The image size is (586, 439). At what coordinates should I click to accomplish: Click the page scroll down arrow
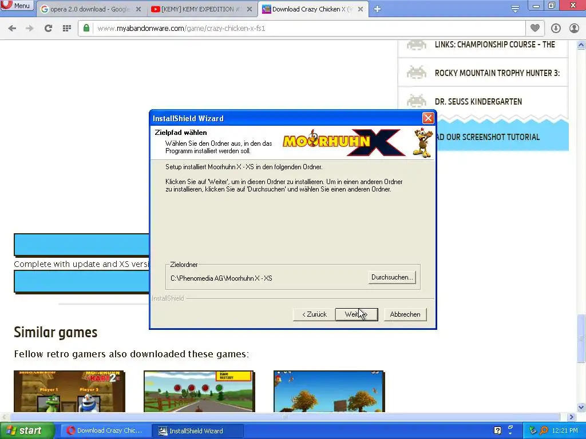click(581, 407)
